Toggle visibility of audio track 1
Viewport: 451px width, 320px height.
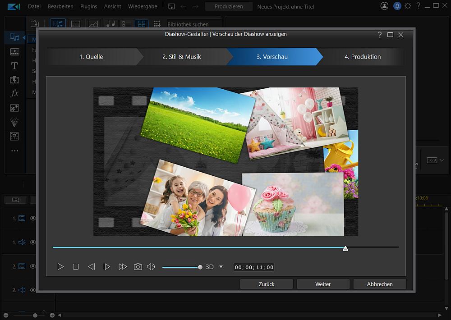pyautogui.click(x=32, y=242)
